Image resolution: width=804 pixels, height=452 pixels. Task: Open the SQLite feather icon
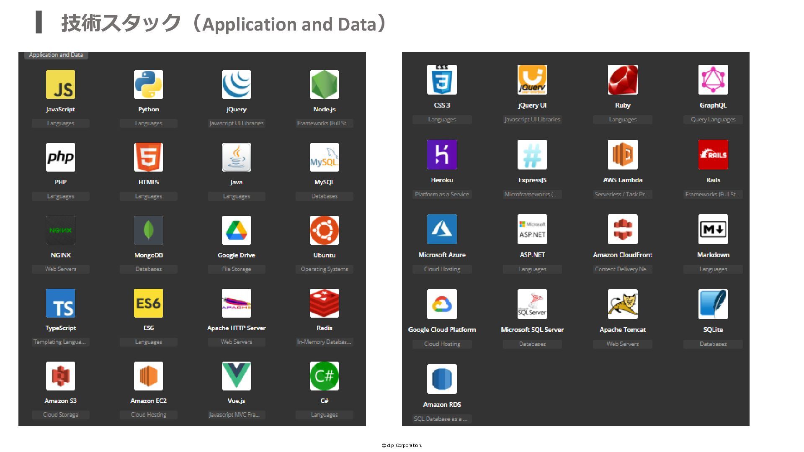coord(713,304)
